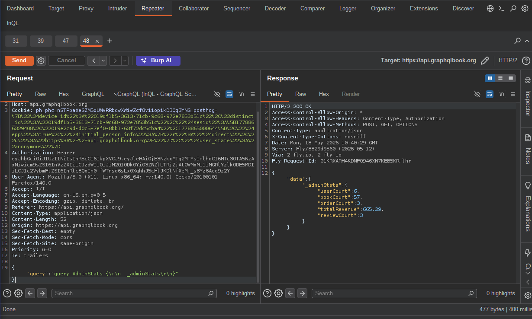532x319 pixels.
Task: Switch to the Proxy tab
Action: click(x=86, y=8)
